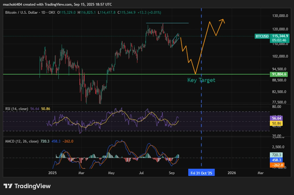Click the MACD (12, 26, close) indicator legend
Screen dimensions: 294x195
pyautogui.click(x=22, y=141)
